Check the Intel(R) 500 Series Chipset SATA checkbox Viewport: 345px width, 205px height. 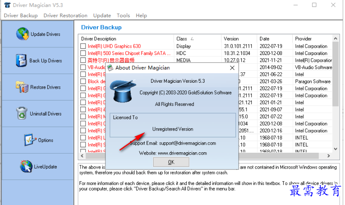click(x=83, y=53)
